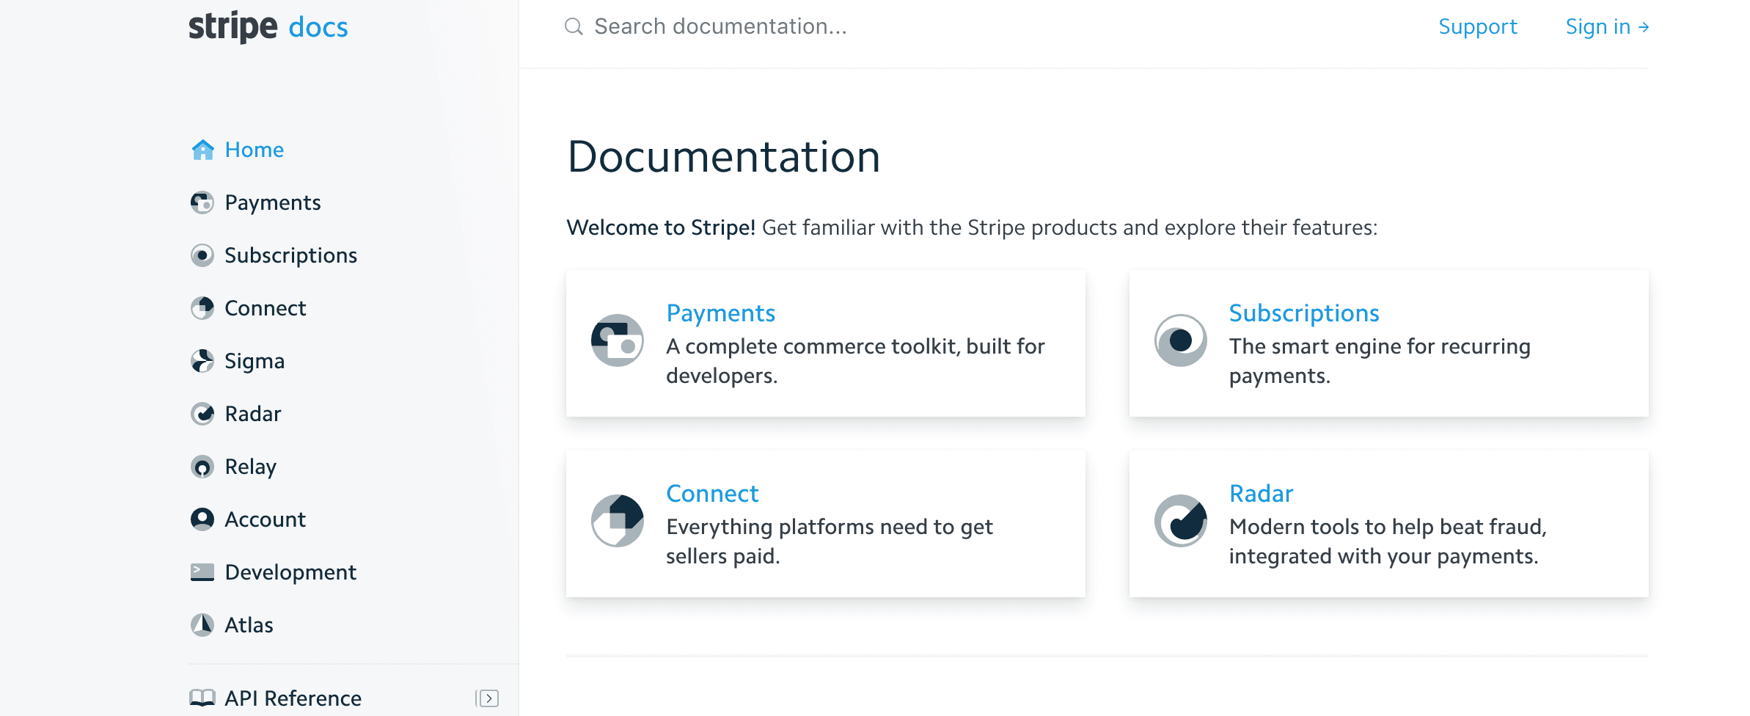Go to Connect in sidebar navigation
This screenshot has height=716, width=1750.
click(x=265, y=308)
